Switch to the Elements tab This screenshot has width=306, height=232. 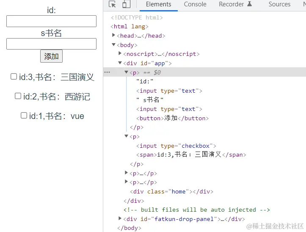pos(158,4)
